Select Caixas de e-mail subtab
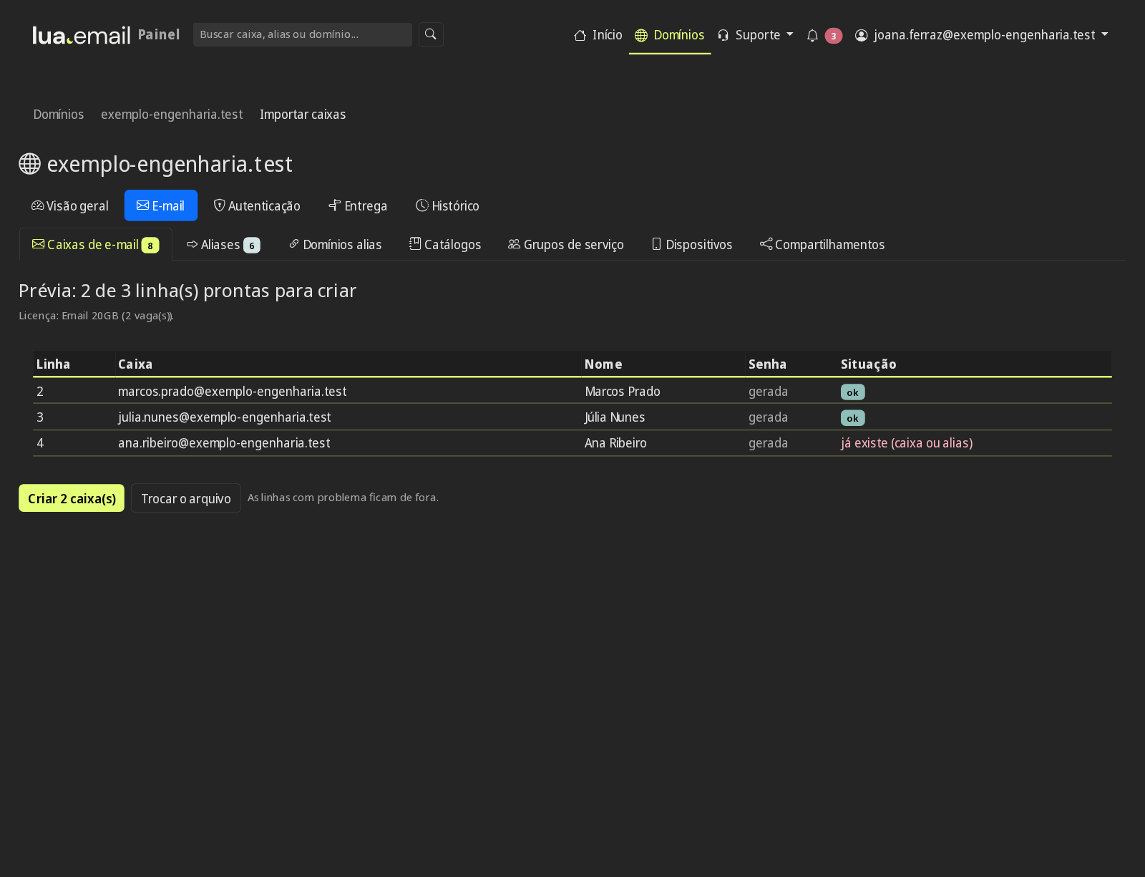 tap(95, 245)
